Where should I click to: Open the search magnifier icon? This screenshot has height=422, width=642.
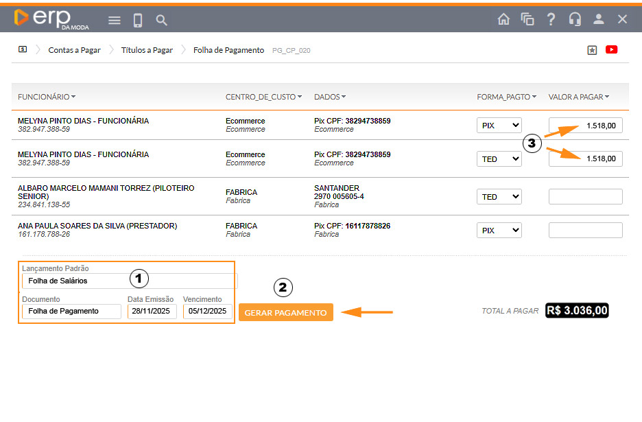click(161, 21)
